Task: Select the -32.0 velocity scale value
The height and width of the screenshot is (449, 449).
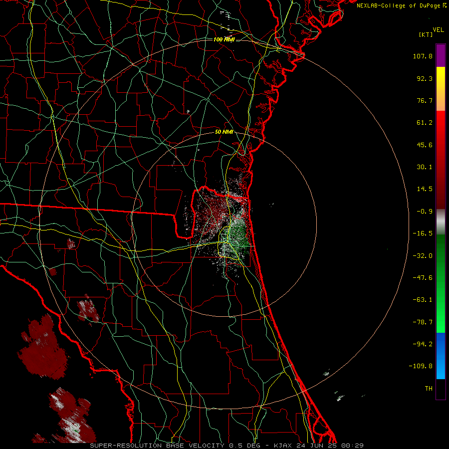Action: coord(423,256)
